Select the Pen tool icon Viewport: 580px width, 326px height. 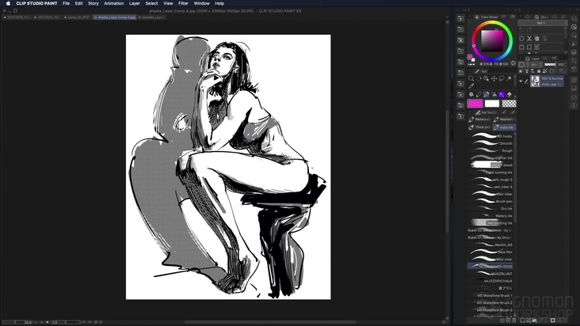(x=479, y=94)
